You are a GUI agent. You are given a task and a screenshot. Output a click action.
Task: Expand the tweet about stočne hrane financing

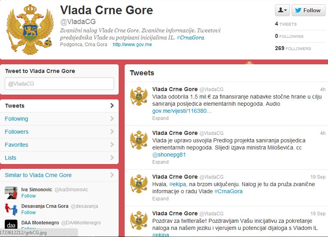coord(160,118)
